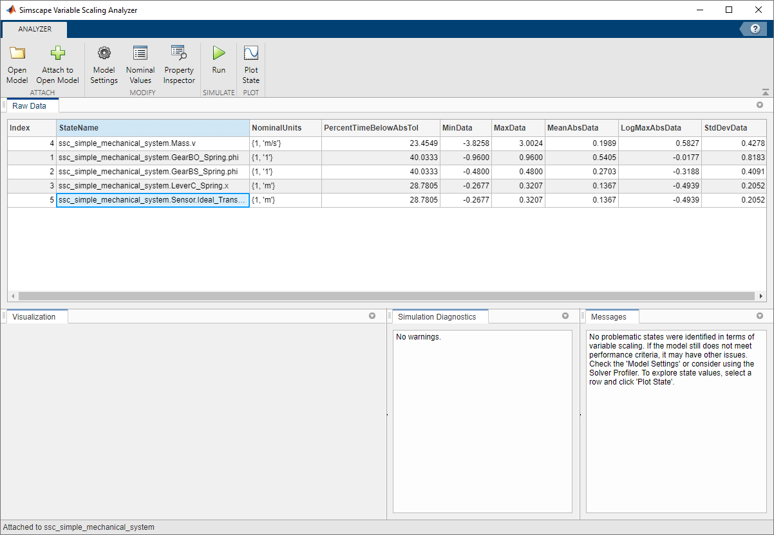Viewport: 774px width, 535px height.
Task: Open the Raw Data panel options arrow
Action: click(x=760, y=104)
